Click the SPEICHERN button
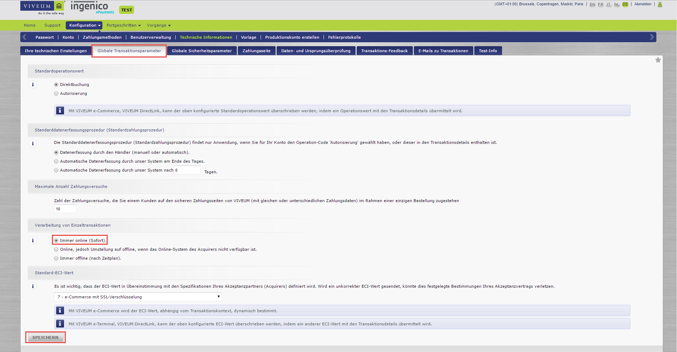This screenshot has width=677, height=352. (x=46, y=337)
